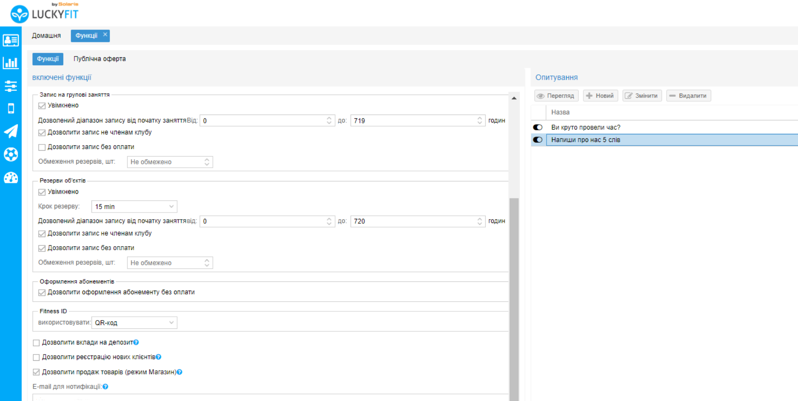Open the Крок резерву 15 min dropdown
Viewport: 798px width, 401px height.
pyautogui.click(x=134, y=206)
